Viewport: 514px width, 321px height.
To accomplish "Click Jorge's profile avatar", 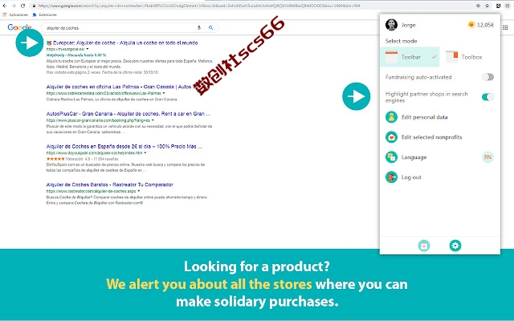I will (x=391, y=25).
